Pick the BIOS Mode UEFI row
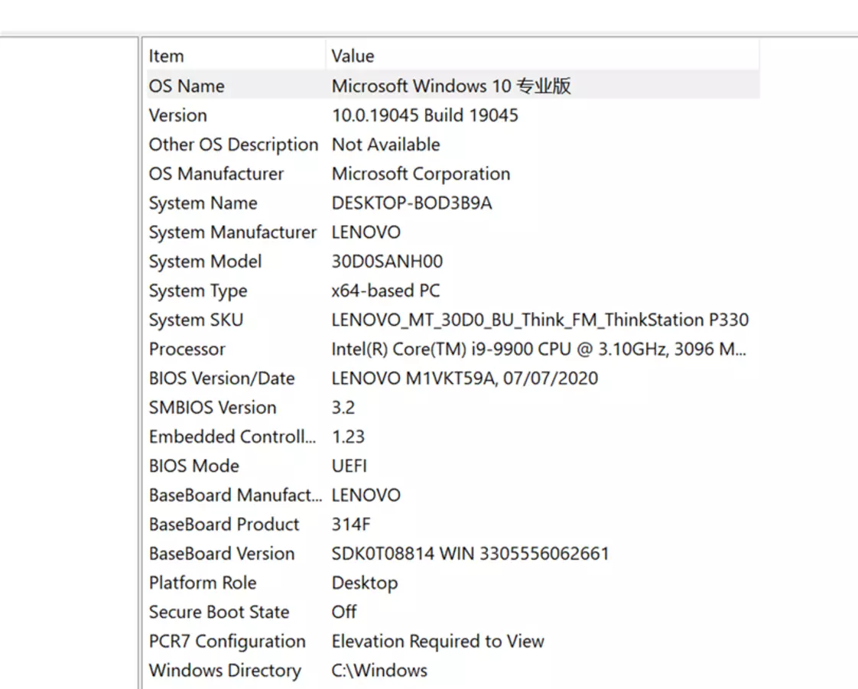Image resolution: width=858 pixels, height=689 pixels. point(194,466)
